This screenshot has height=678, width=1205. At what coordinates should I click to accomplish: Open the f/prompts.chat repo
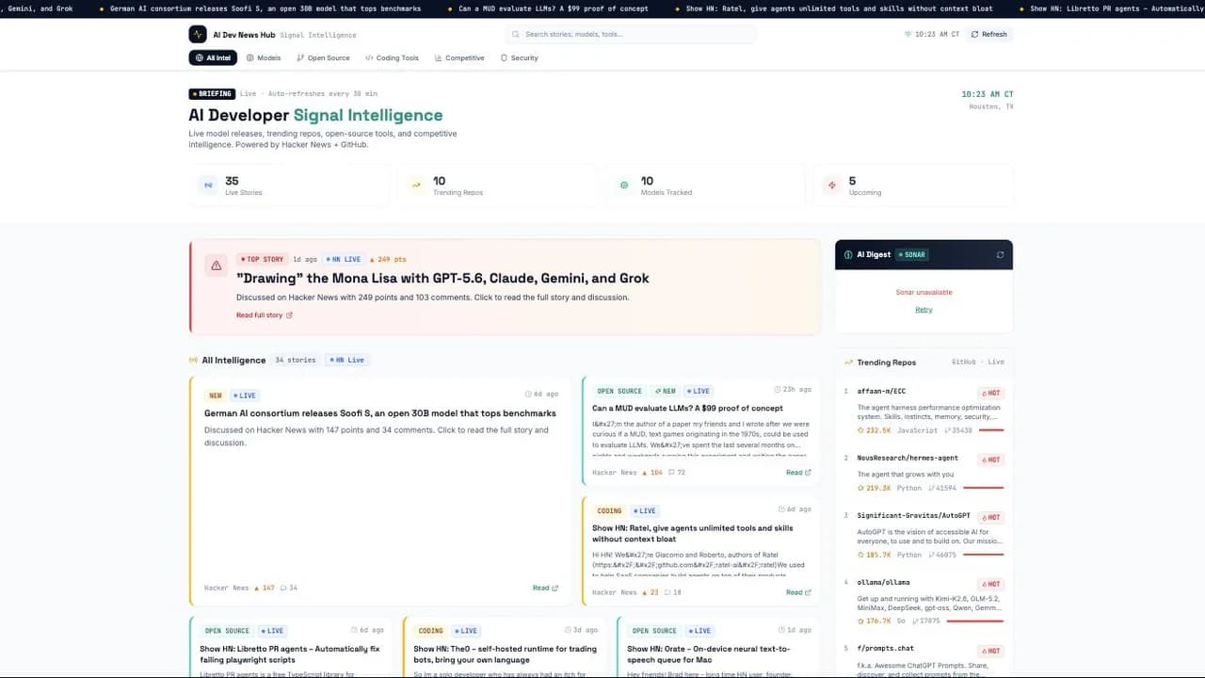[x=885, y=648]
